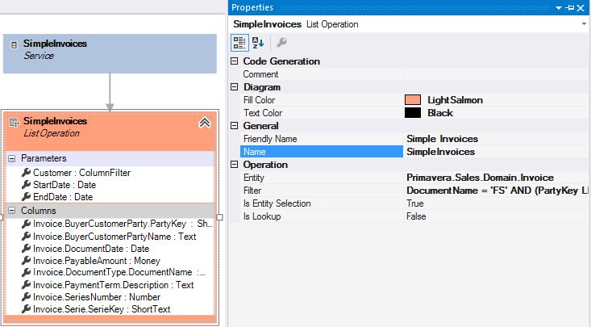Image resolution: width=591 pixels, height=327 pixels.
Task: Select the Fill Color property label
Action: (259, 100)
